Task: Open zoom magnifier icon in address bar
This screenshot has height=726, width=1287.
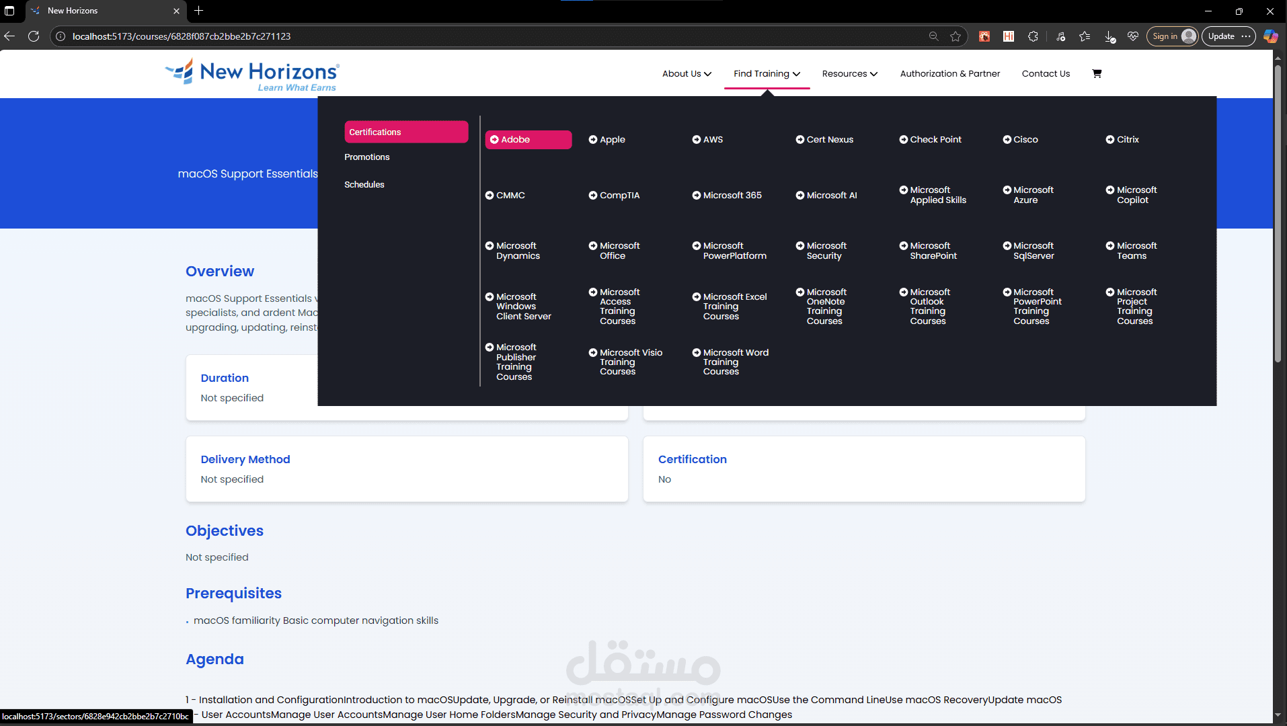Action: tap(933, 36)
